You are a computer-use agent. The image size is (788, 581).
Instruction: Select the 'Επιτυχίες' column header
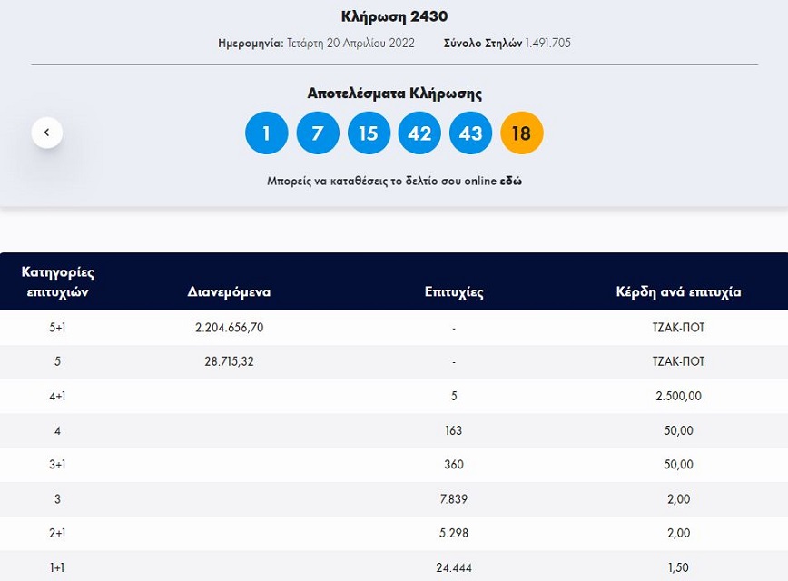454,292
